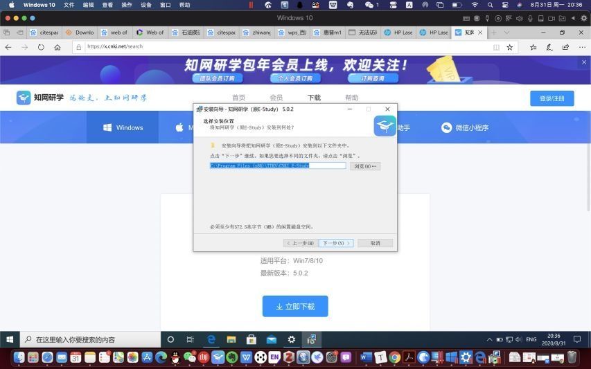The height and width of the screenshot is (369, 591).
Task: Click 浏览 to choose install folder
Action: click(365, 166)
